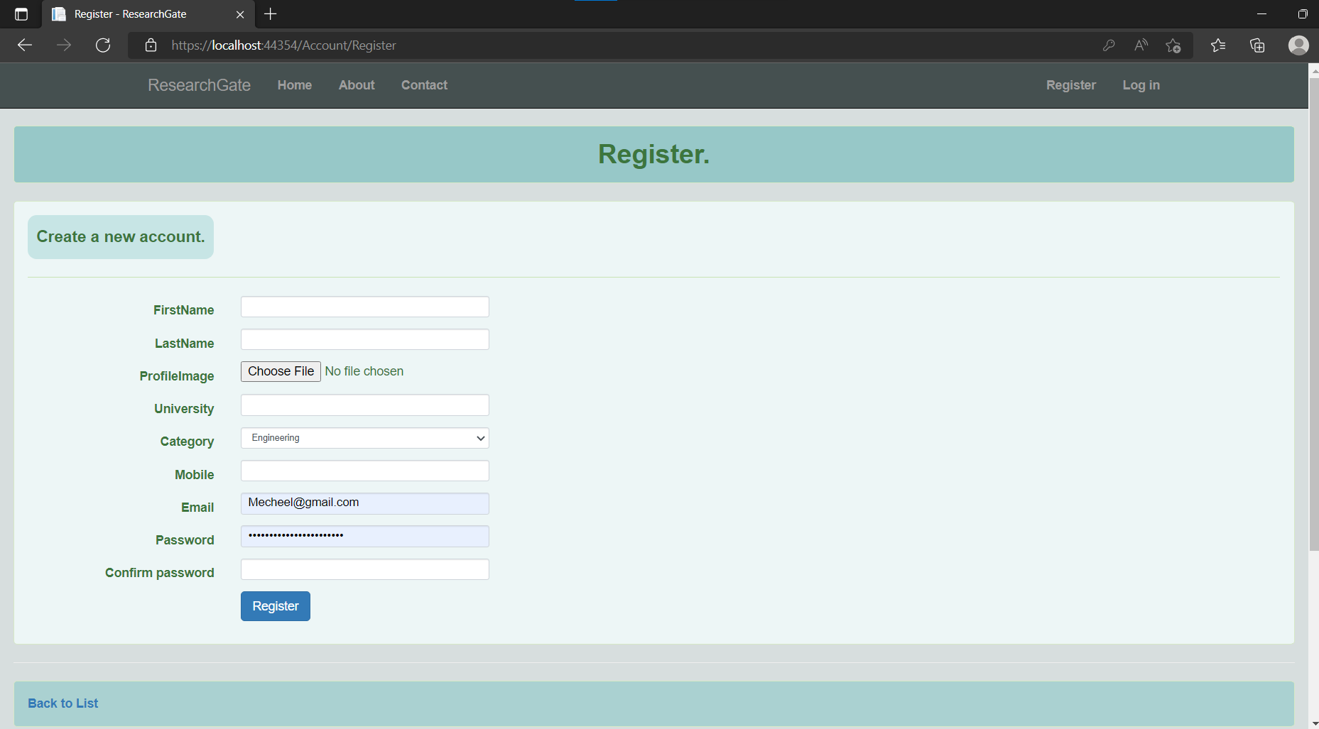This screenshot has width=1319, height=729.
Task: Open the browser Collections icon
Action: 1257,45
